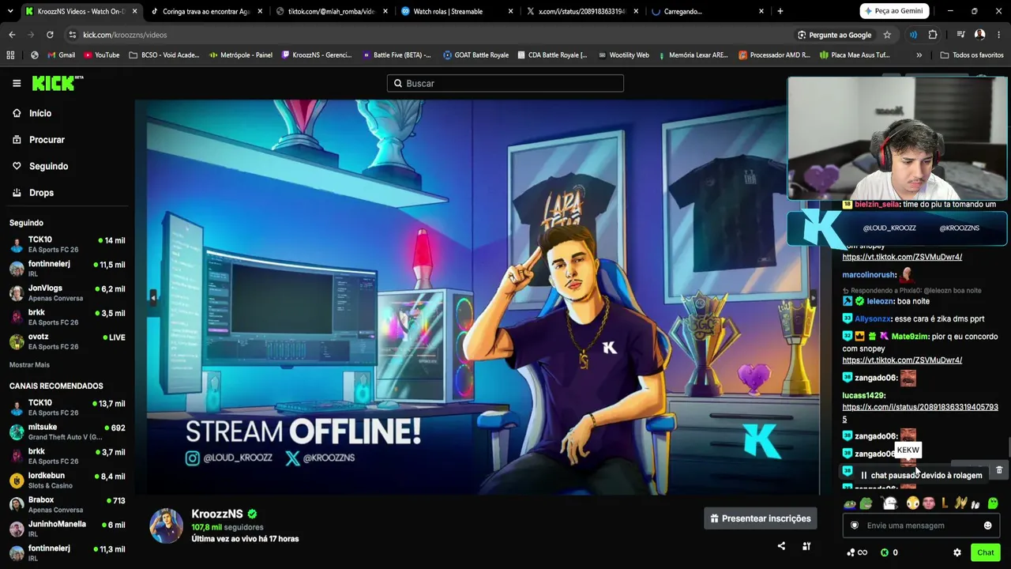Open the GOAT Battle Royale bookmark
Screen dimensions: 1011x569
point(475,55)
